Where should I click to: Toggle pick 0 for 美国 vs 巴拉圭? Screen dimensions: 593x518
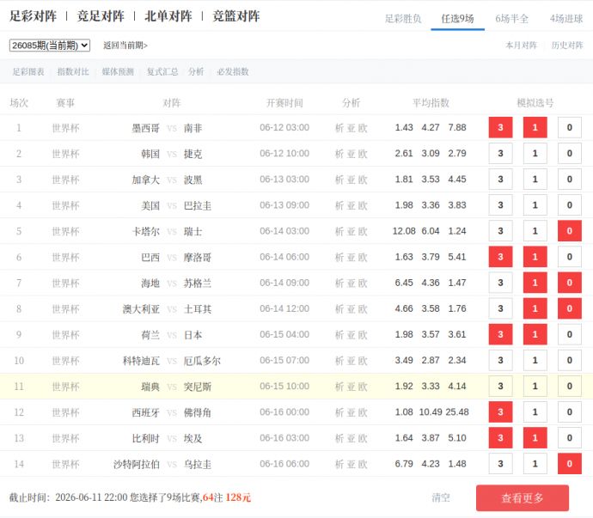coord(570,205)
